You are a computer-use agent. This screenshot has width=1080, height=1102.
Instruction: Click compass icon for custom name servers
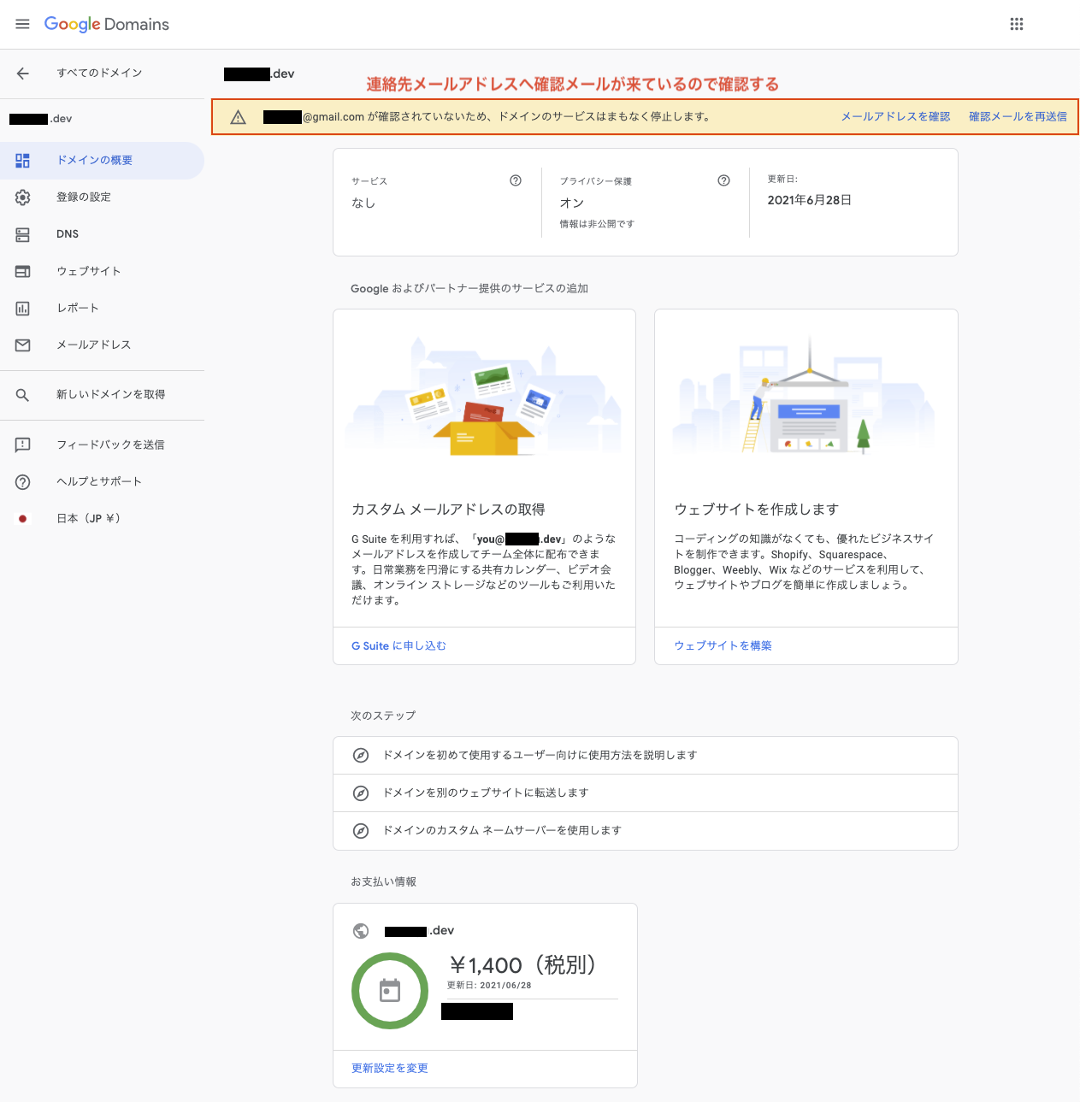click(361, 831)
